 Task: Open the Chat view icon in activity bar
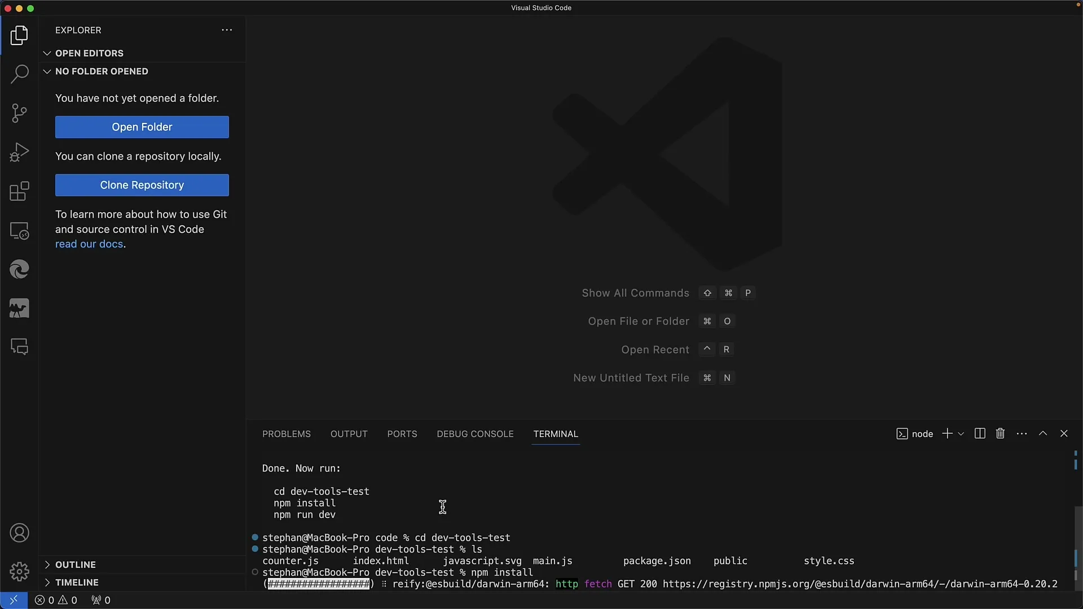pos(19,347)
